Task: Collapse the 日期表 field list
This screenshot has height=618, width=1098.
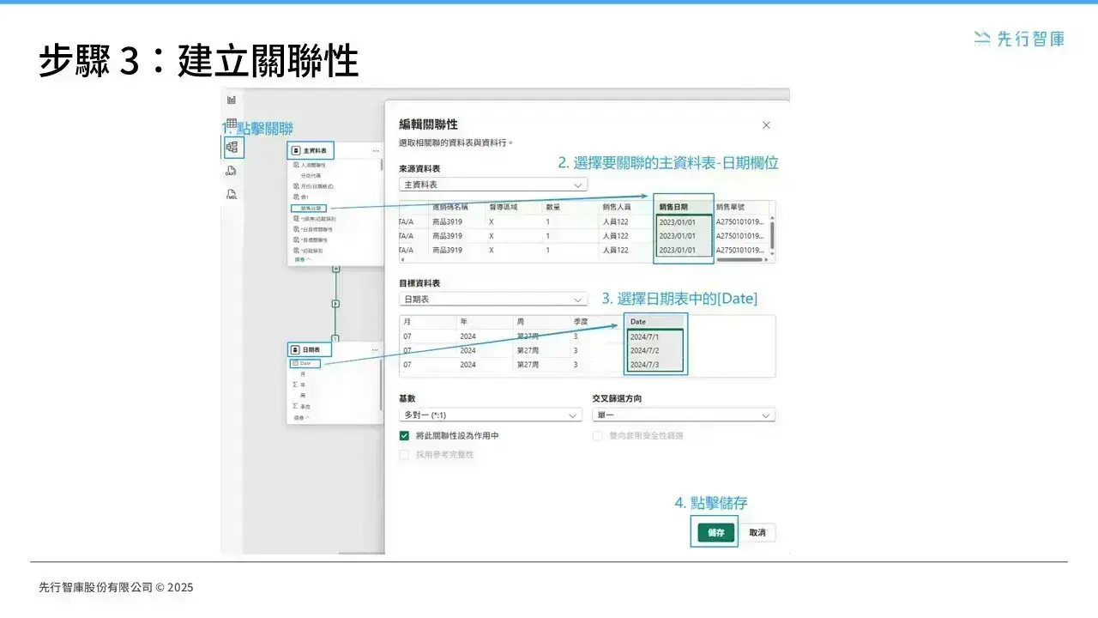Action: (x=301, y=417)
